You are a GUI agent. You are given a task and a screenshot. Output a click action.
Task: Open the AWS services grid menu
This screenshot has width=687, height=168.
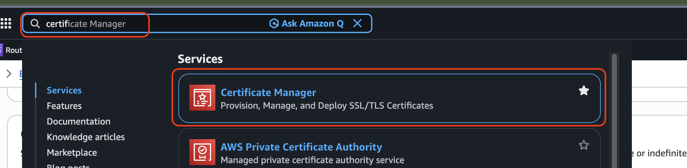point(6,23)
